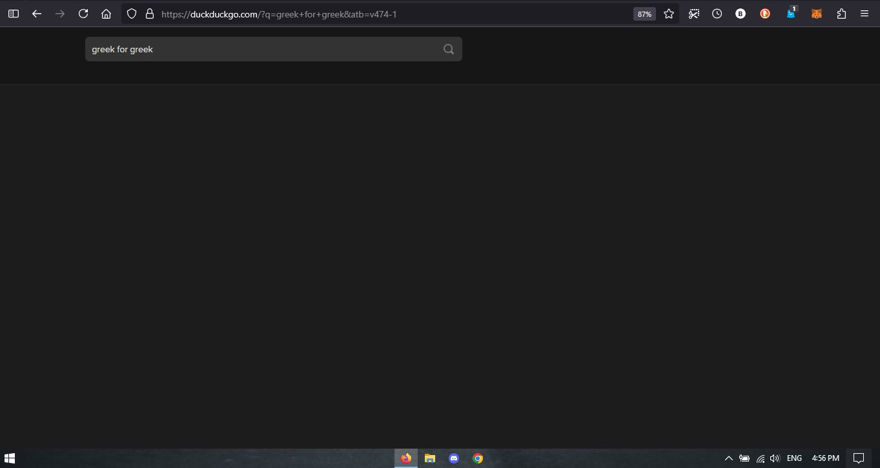880x468 pixels.
Task: Launch Google Chrome from the taskbar
Action: point(478,458)
